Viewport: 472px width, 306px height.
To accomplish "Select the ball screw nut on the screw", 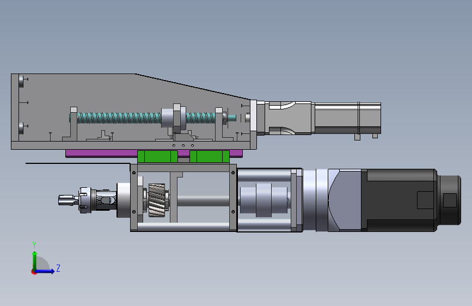I will click(x=174, y=118).
